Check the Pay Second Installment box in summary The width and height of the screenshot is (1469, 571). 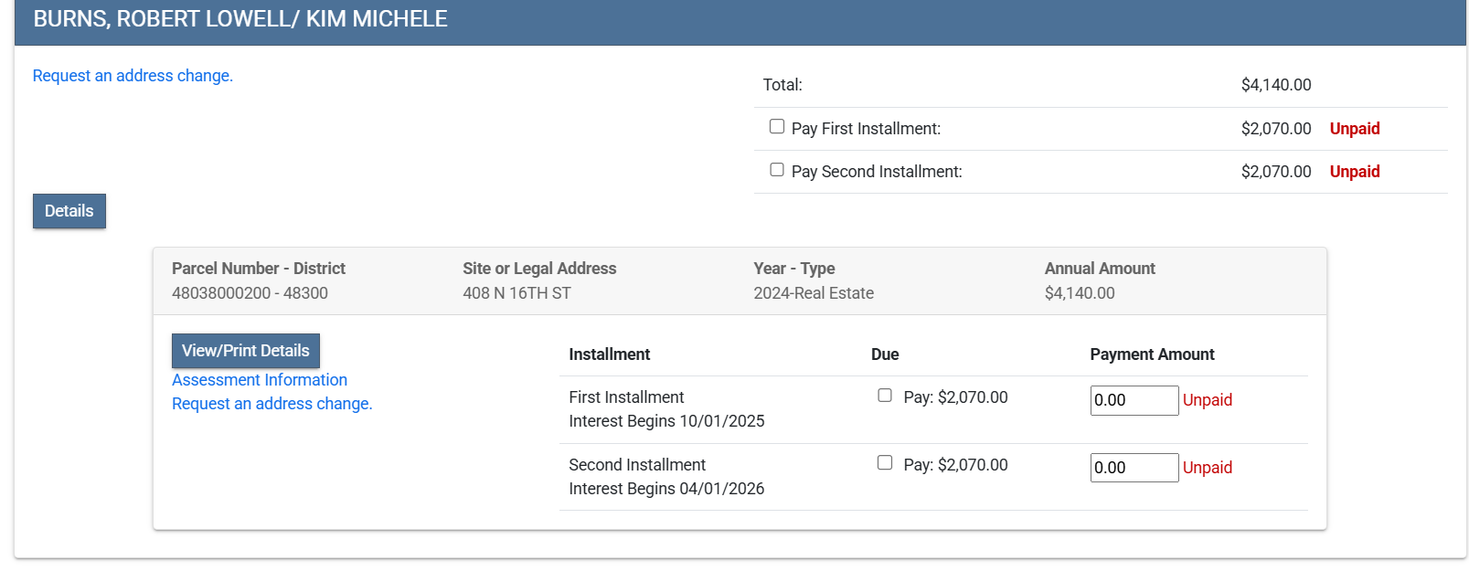point(777,170)
